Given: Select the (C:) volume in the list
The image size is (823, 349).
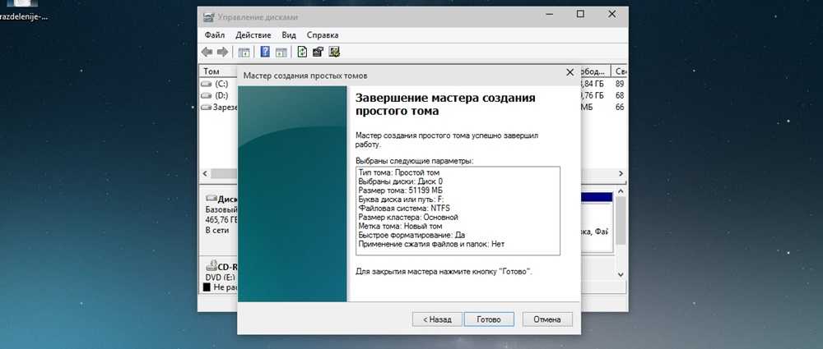Looking at the screenshot, I should pyautogui.click(x=221, y=84).
